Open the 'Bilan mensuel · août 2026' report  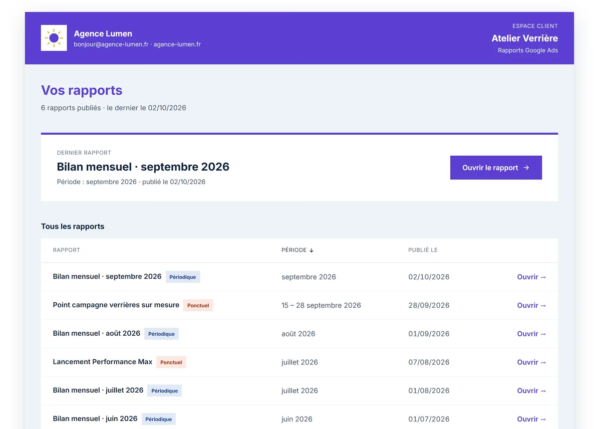click(x=532, y=334)
